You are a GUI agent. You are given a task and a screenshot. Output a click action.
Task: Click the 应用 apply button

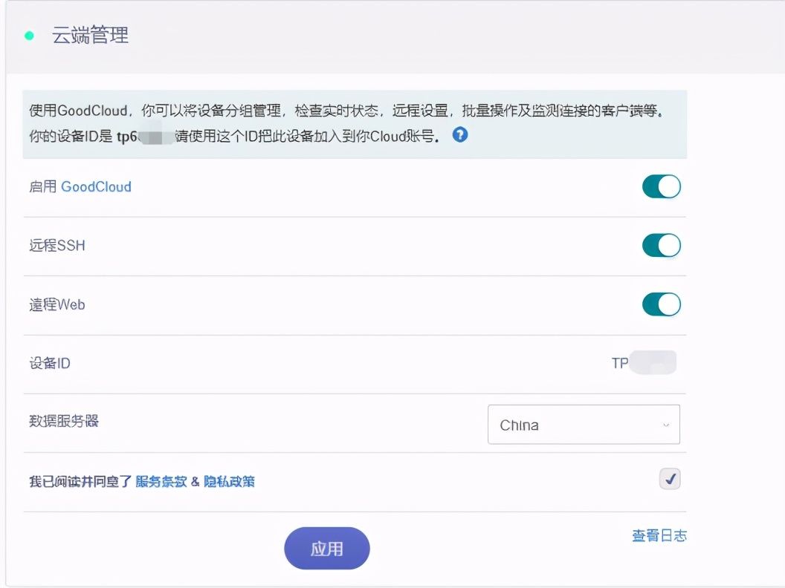[x=327, y=549]
